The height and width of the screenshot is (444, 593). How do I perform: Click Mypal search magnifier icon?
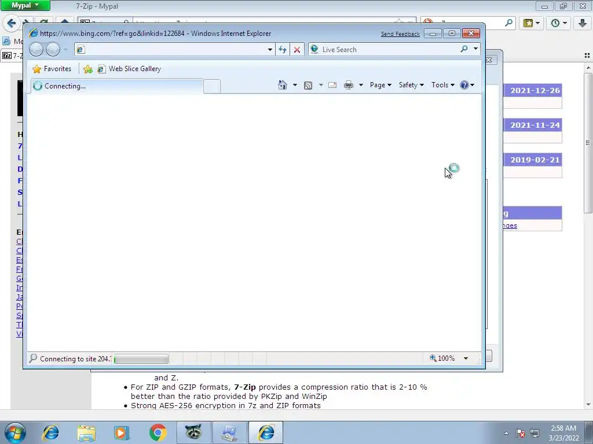tap(508, 23)
